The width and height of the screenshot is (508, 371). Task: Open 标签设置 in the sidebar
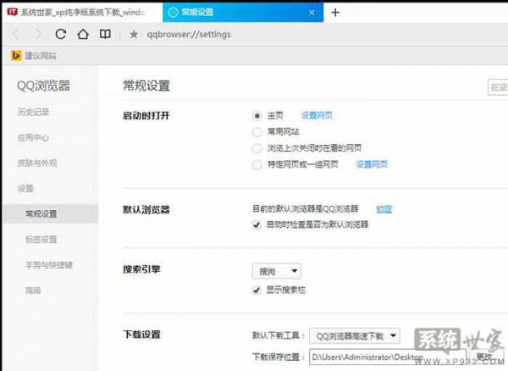(x=41, y=240)
